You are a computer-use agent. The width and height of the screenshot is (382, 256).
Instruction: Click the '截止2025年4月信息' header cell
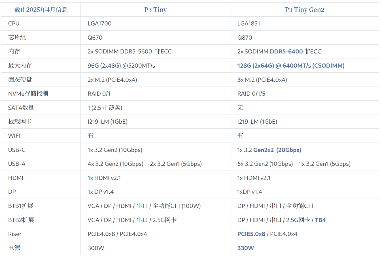click(41, 10)
